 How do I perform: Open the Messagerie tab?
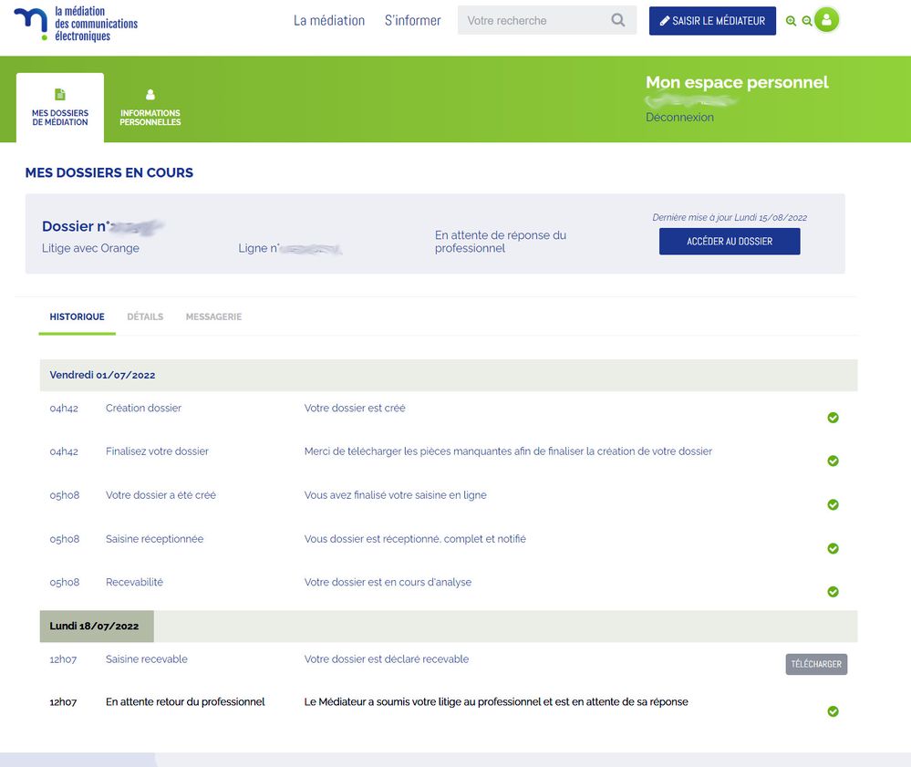[x=213, y=316]
